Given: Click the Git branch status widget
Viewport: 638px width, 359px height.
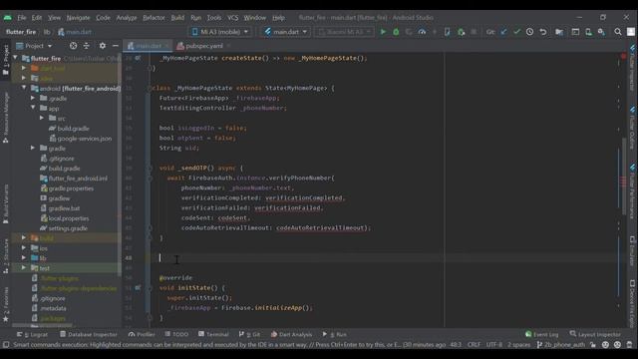Looking at the screenshot, I should 560,345.
